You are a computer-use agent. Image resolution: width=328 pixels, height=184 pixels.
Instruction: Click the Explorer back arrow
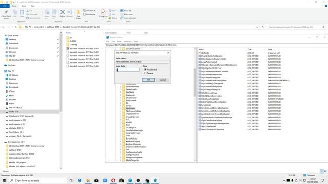(x=3, y=27)
